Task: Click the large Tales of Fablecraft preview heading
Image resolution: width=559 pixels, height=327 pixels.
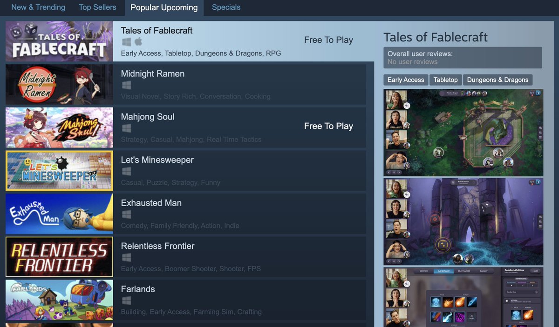Action: point(436,37)
